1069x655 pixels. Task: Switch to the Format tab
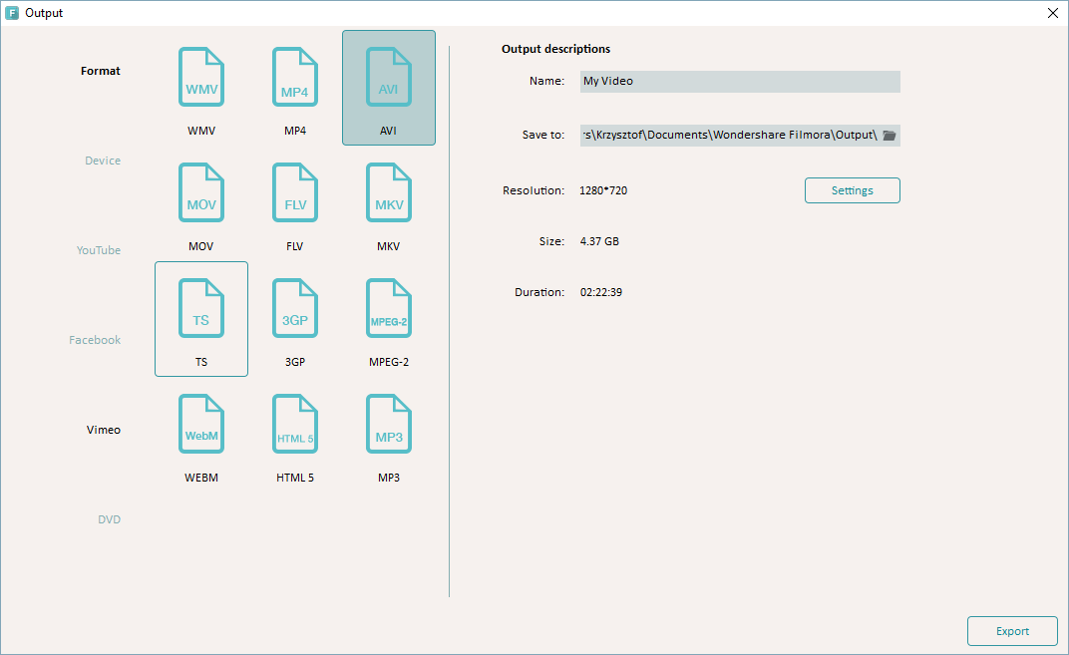click(101, 71)
